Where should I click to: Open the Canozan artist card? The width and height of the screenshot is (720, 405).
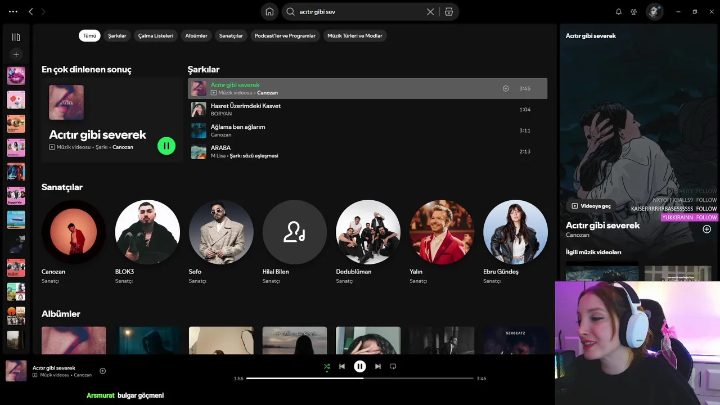(x=74, y=242)
